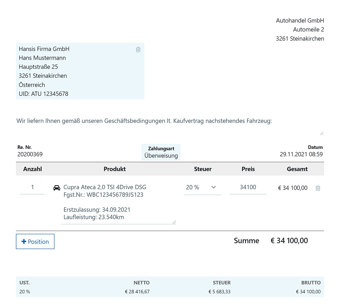The image size is (340, 305).
Task: Click 'Automeile 2' sender address
Action: click(x=309, y=29)
